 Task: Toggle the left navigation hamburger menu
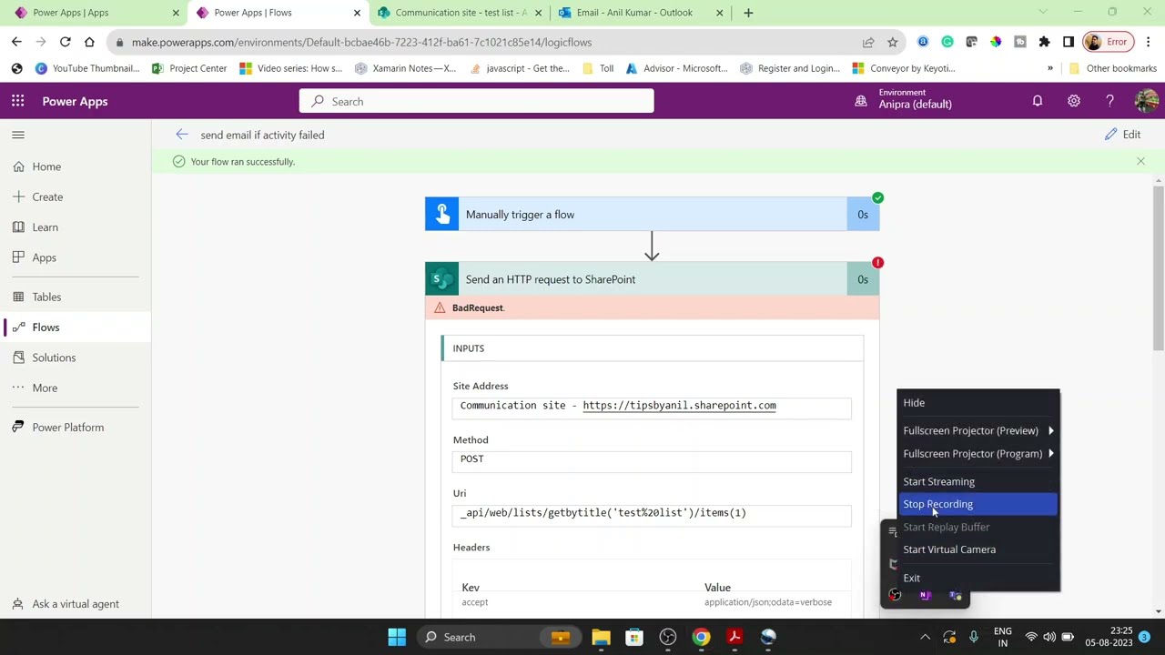coord(17,135)
